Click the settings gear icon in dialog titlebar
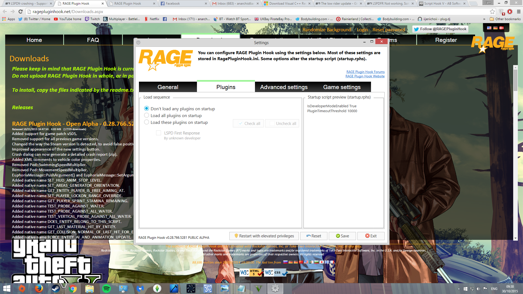This screenshot has width=523, height=294. pyautogui.click(x=138, y=42)
